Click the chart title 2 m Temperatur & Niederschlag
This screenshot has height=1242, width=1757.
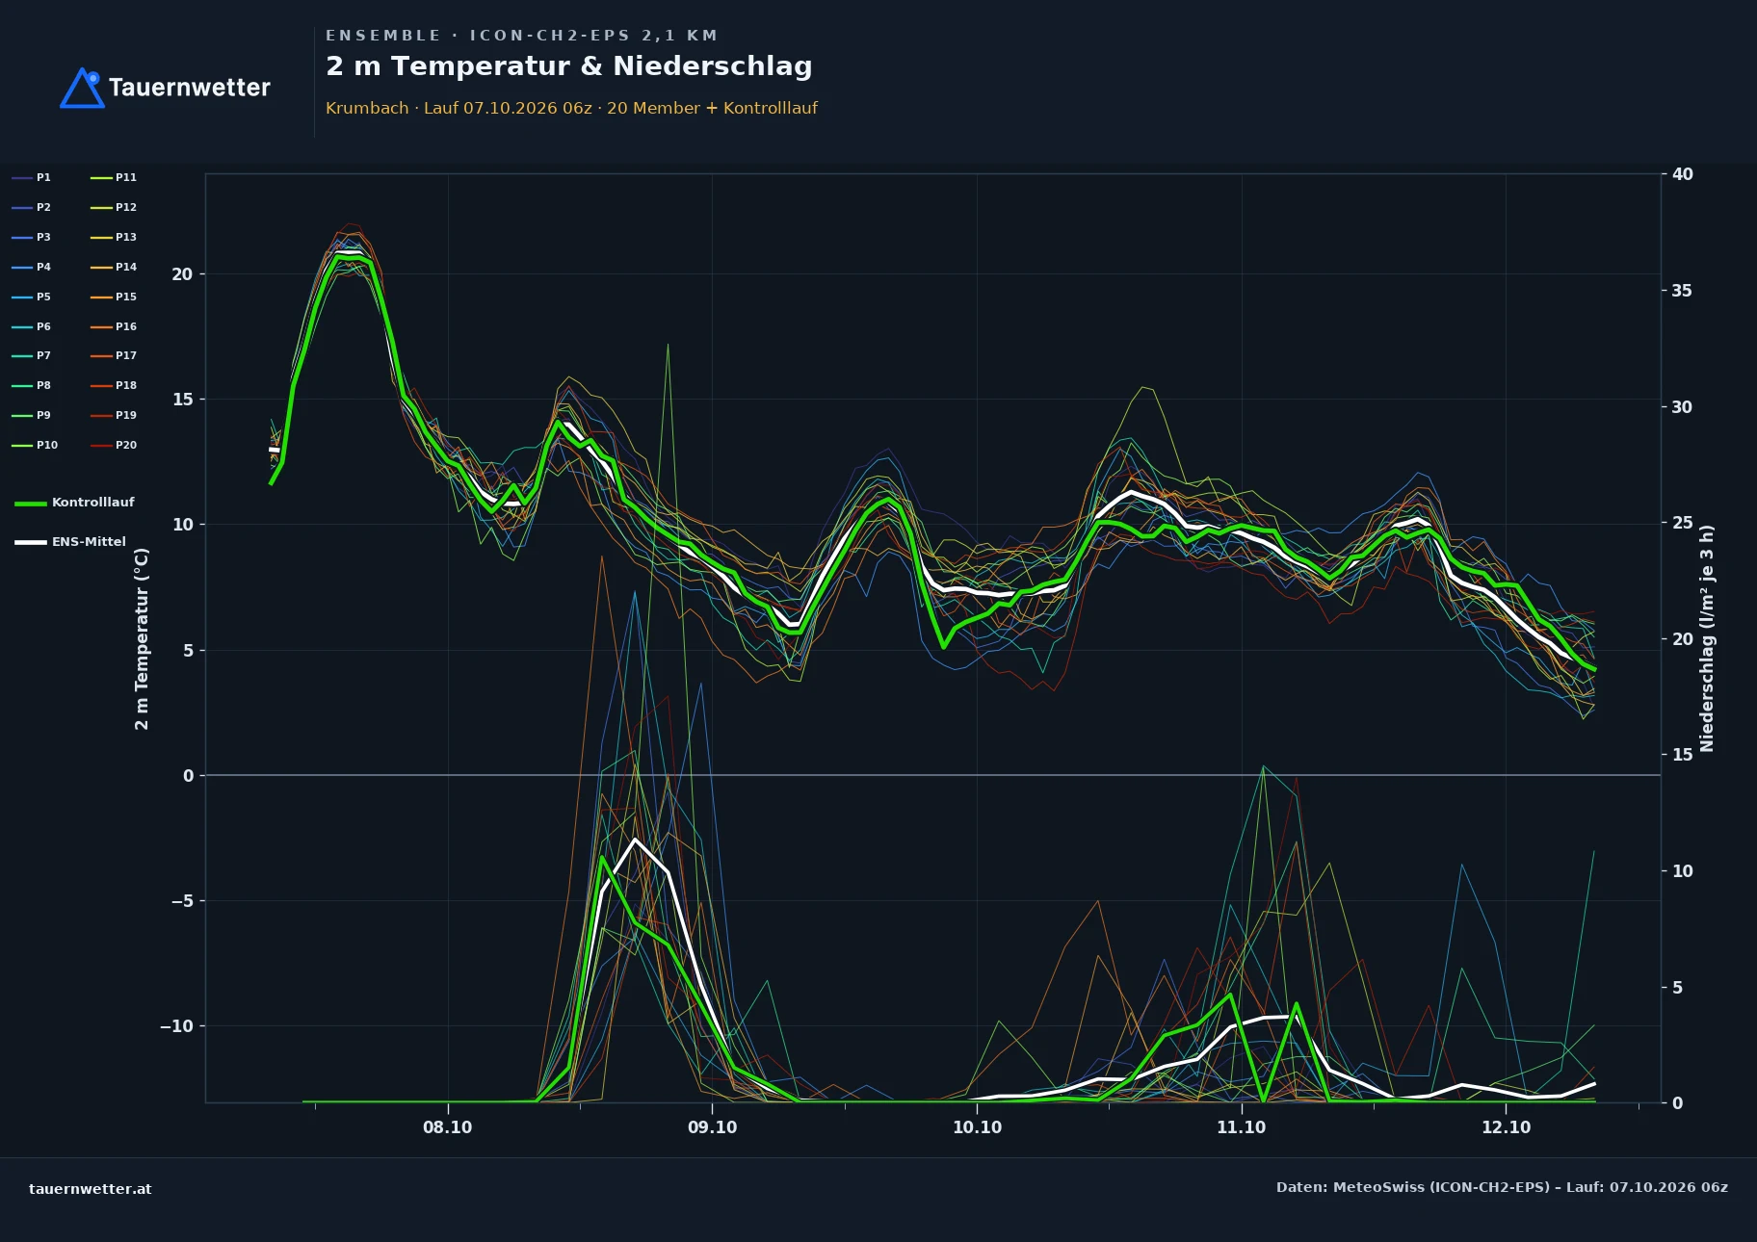pos(568,66)
